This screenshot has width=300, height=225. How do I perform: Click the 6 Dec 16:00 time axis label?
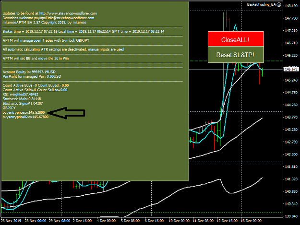click(x=154, y=221)
